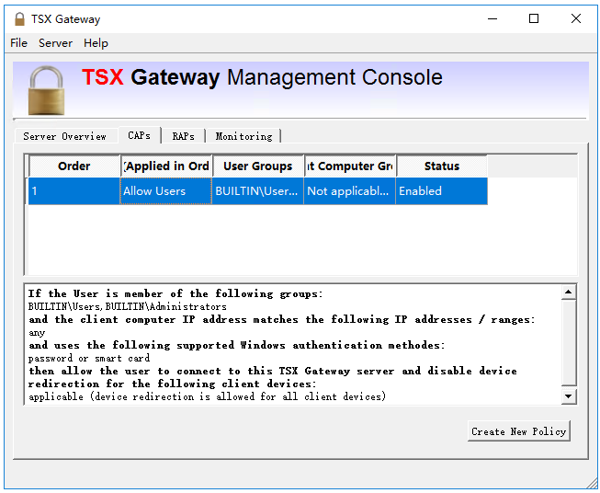Screen dimensions: 600x493
Task: Click the policy description scroll down arrow
Action: click(x=569, y=396)
